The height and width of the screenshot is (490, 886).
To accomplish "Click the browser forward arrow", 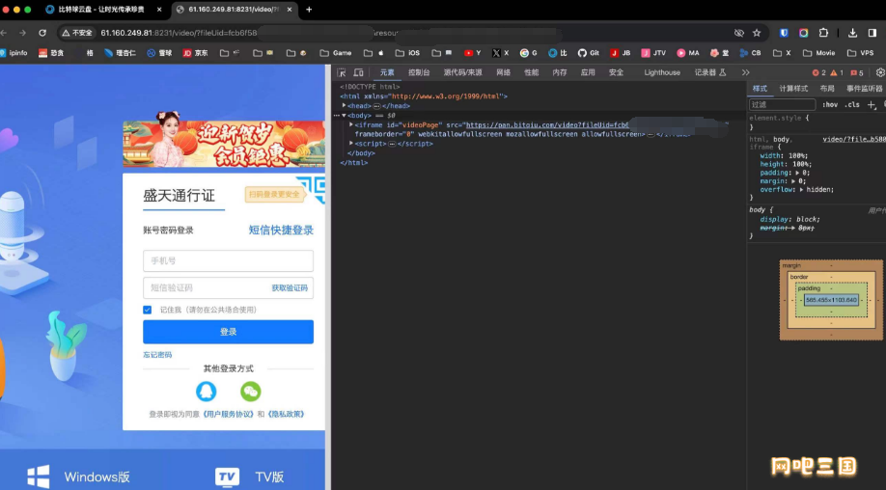I will 22,33.
